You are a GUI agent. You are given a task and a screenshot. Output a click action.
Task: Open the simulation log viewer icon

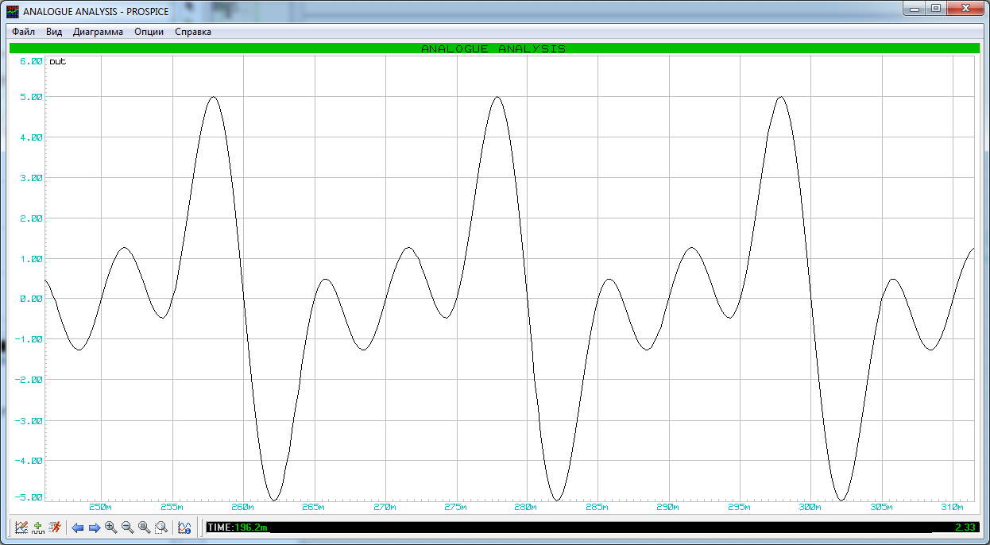click(x=184, y=528)
